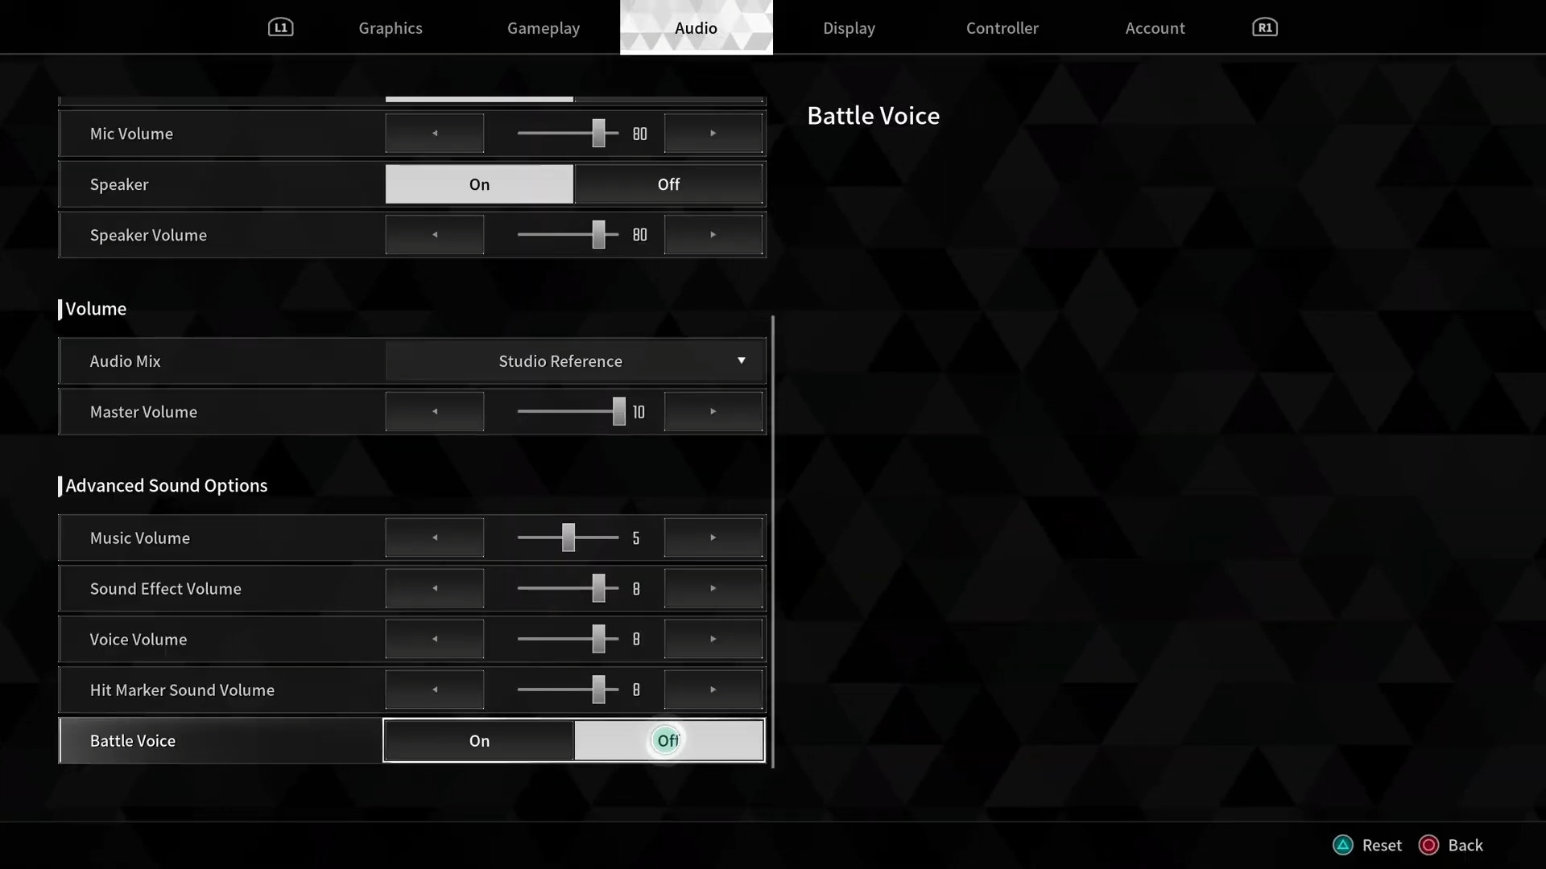Click right arrow to increase Hit Marker Sound Volume
The height and width of the screenshot is (869, 1546).
(713, 690)
